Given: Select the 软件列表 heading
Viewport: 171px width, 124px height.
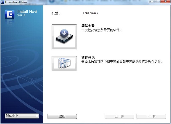Looking at the screenshot, I should click(88, 57).
